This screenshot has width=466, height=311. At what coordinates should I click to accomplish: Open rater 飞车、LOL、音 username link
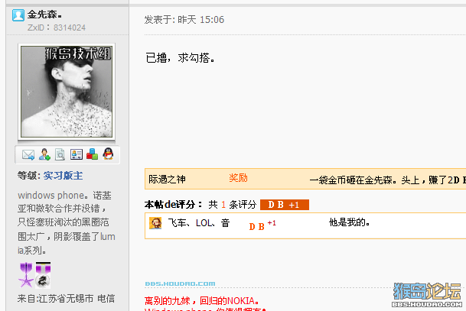(198, 223)
